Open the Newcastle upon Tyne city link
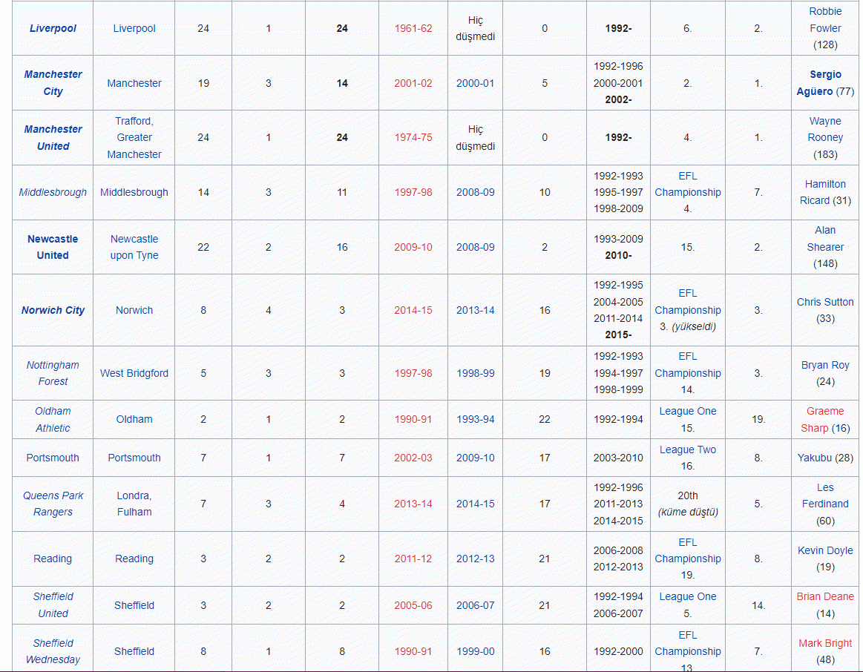 pyautogui.click(x=134, y=247)
